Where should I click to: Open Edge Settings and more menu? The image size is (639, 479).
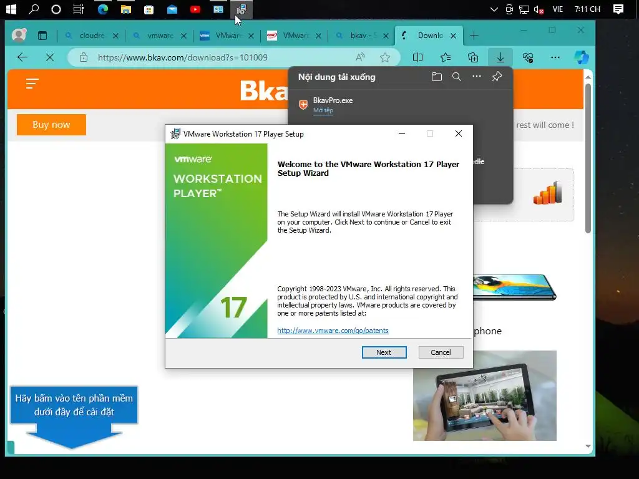[555, 57]
